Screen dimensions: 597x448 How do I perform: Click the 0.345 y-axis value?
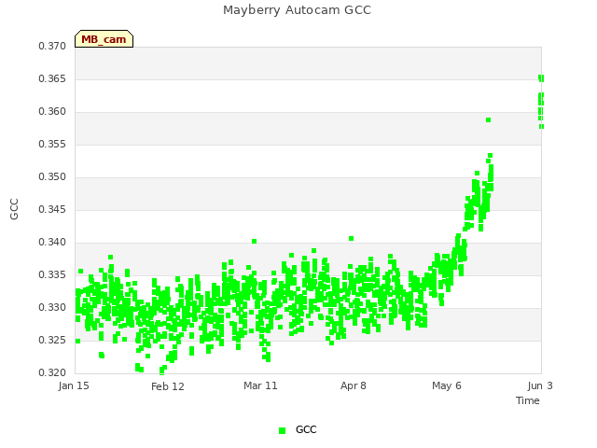click(52, 209)
